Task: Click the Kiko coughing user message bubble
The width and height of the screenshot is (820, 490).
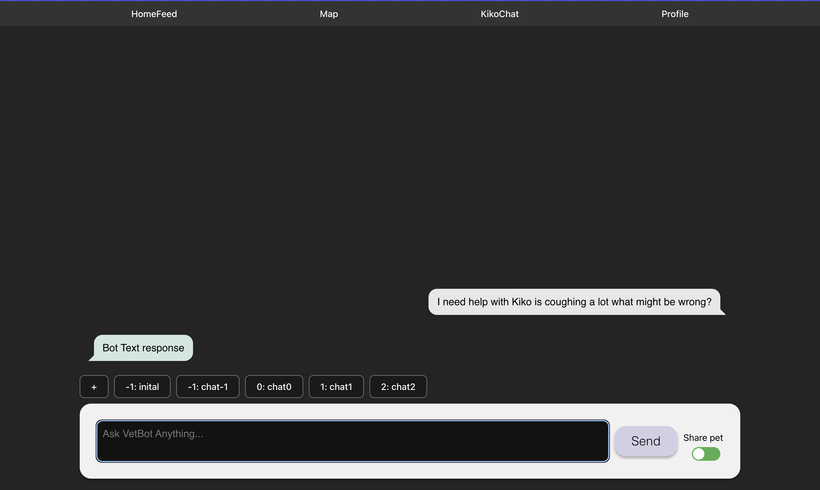Action: 574,302
